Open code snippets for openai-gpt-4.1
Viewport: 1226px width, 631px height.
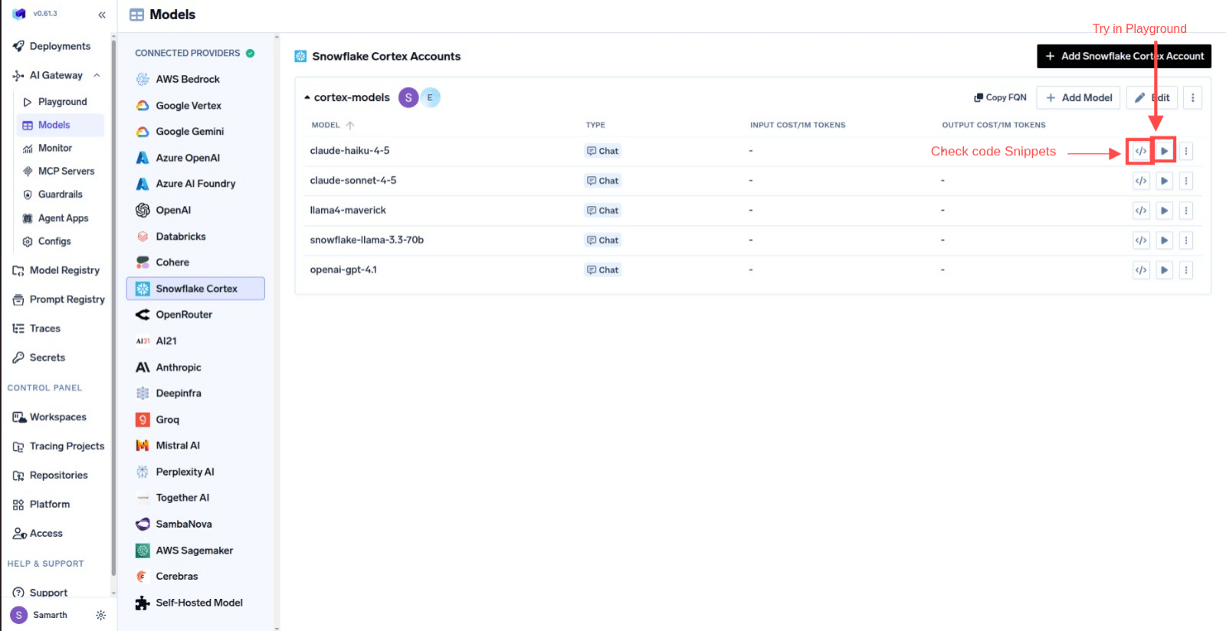[1141, 270]
